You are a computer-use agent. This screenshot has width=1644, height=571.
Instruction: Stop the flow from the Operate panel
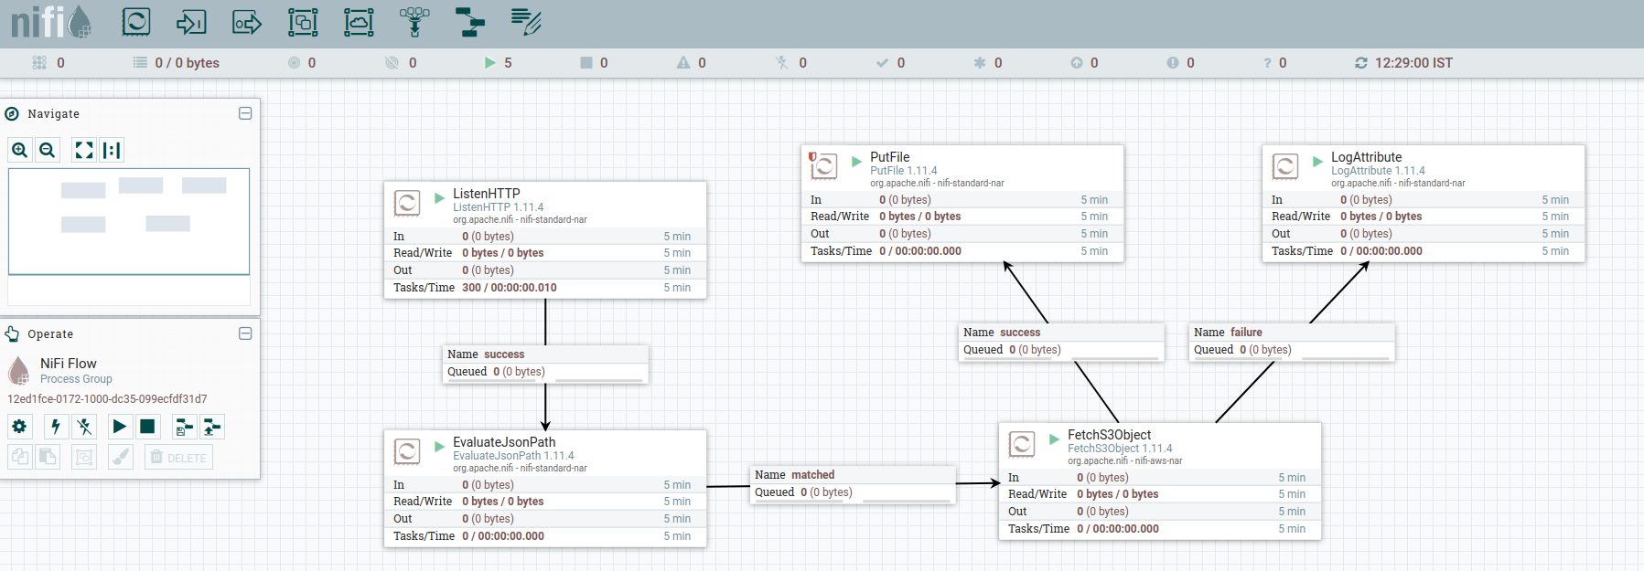(147, 427)
